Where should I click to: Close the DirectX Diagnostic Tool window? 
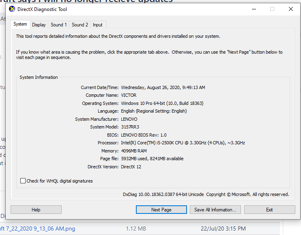(290, 9)
